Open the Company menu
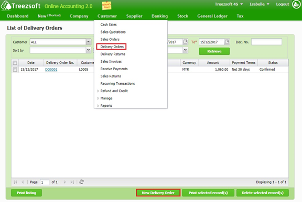The width and height of the screenshot is (302, 202). coord(79,16)
